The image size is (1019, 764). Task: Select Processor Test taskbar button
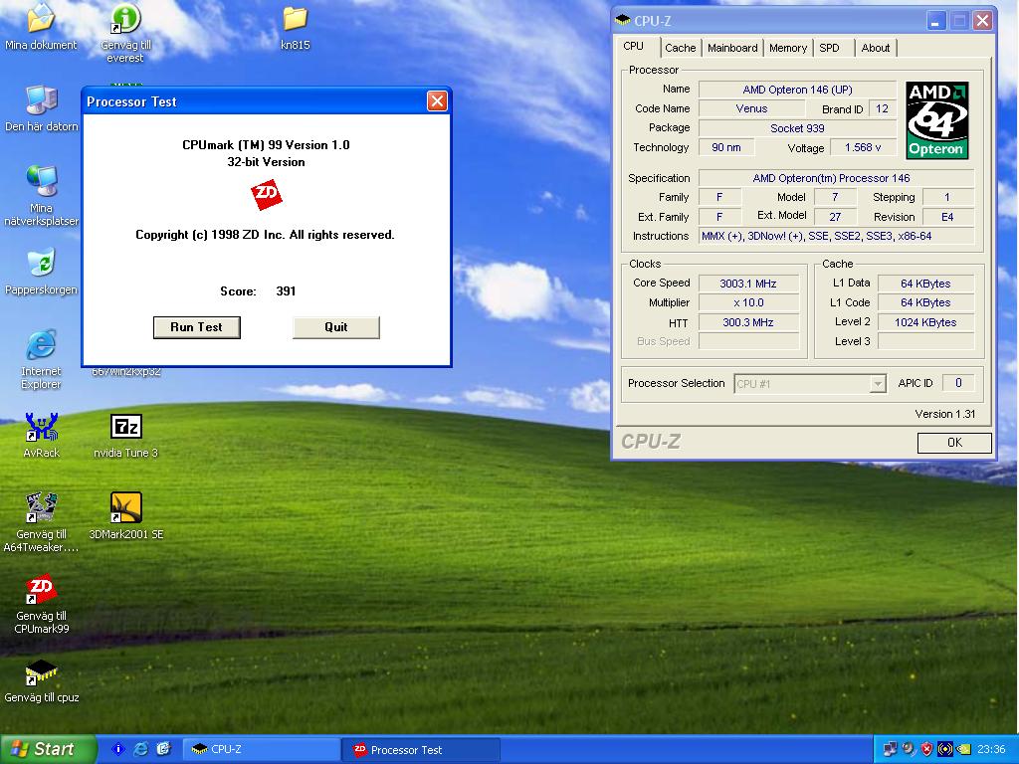[x=422, y=749]
